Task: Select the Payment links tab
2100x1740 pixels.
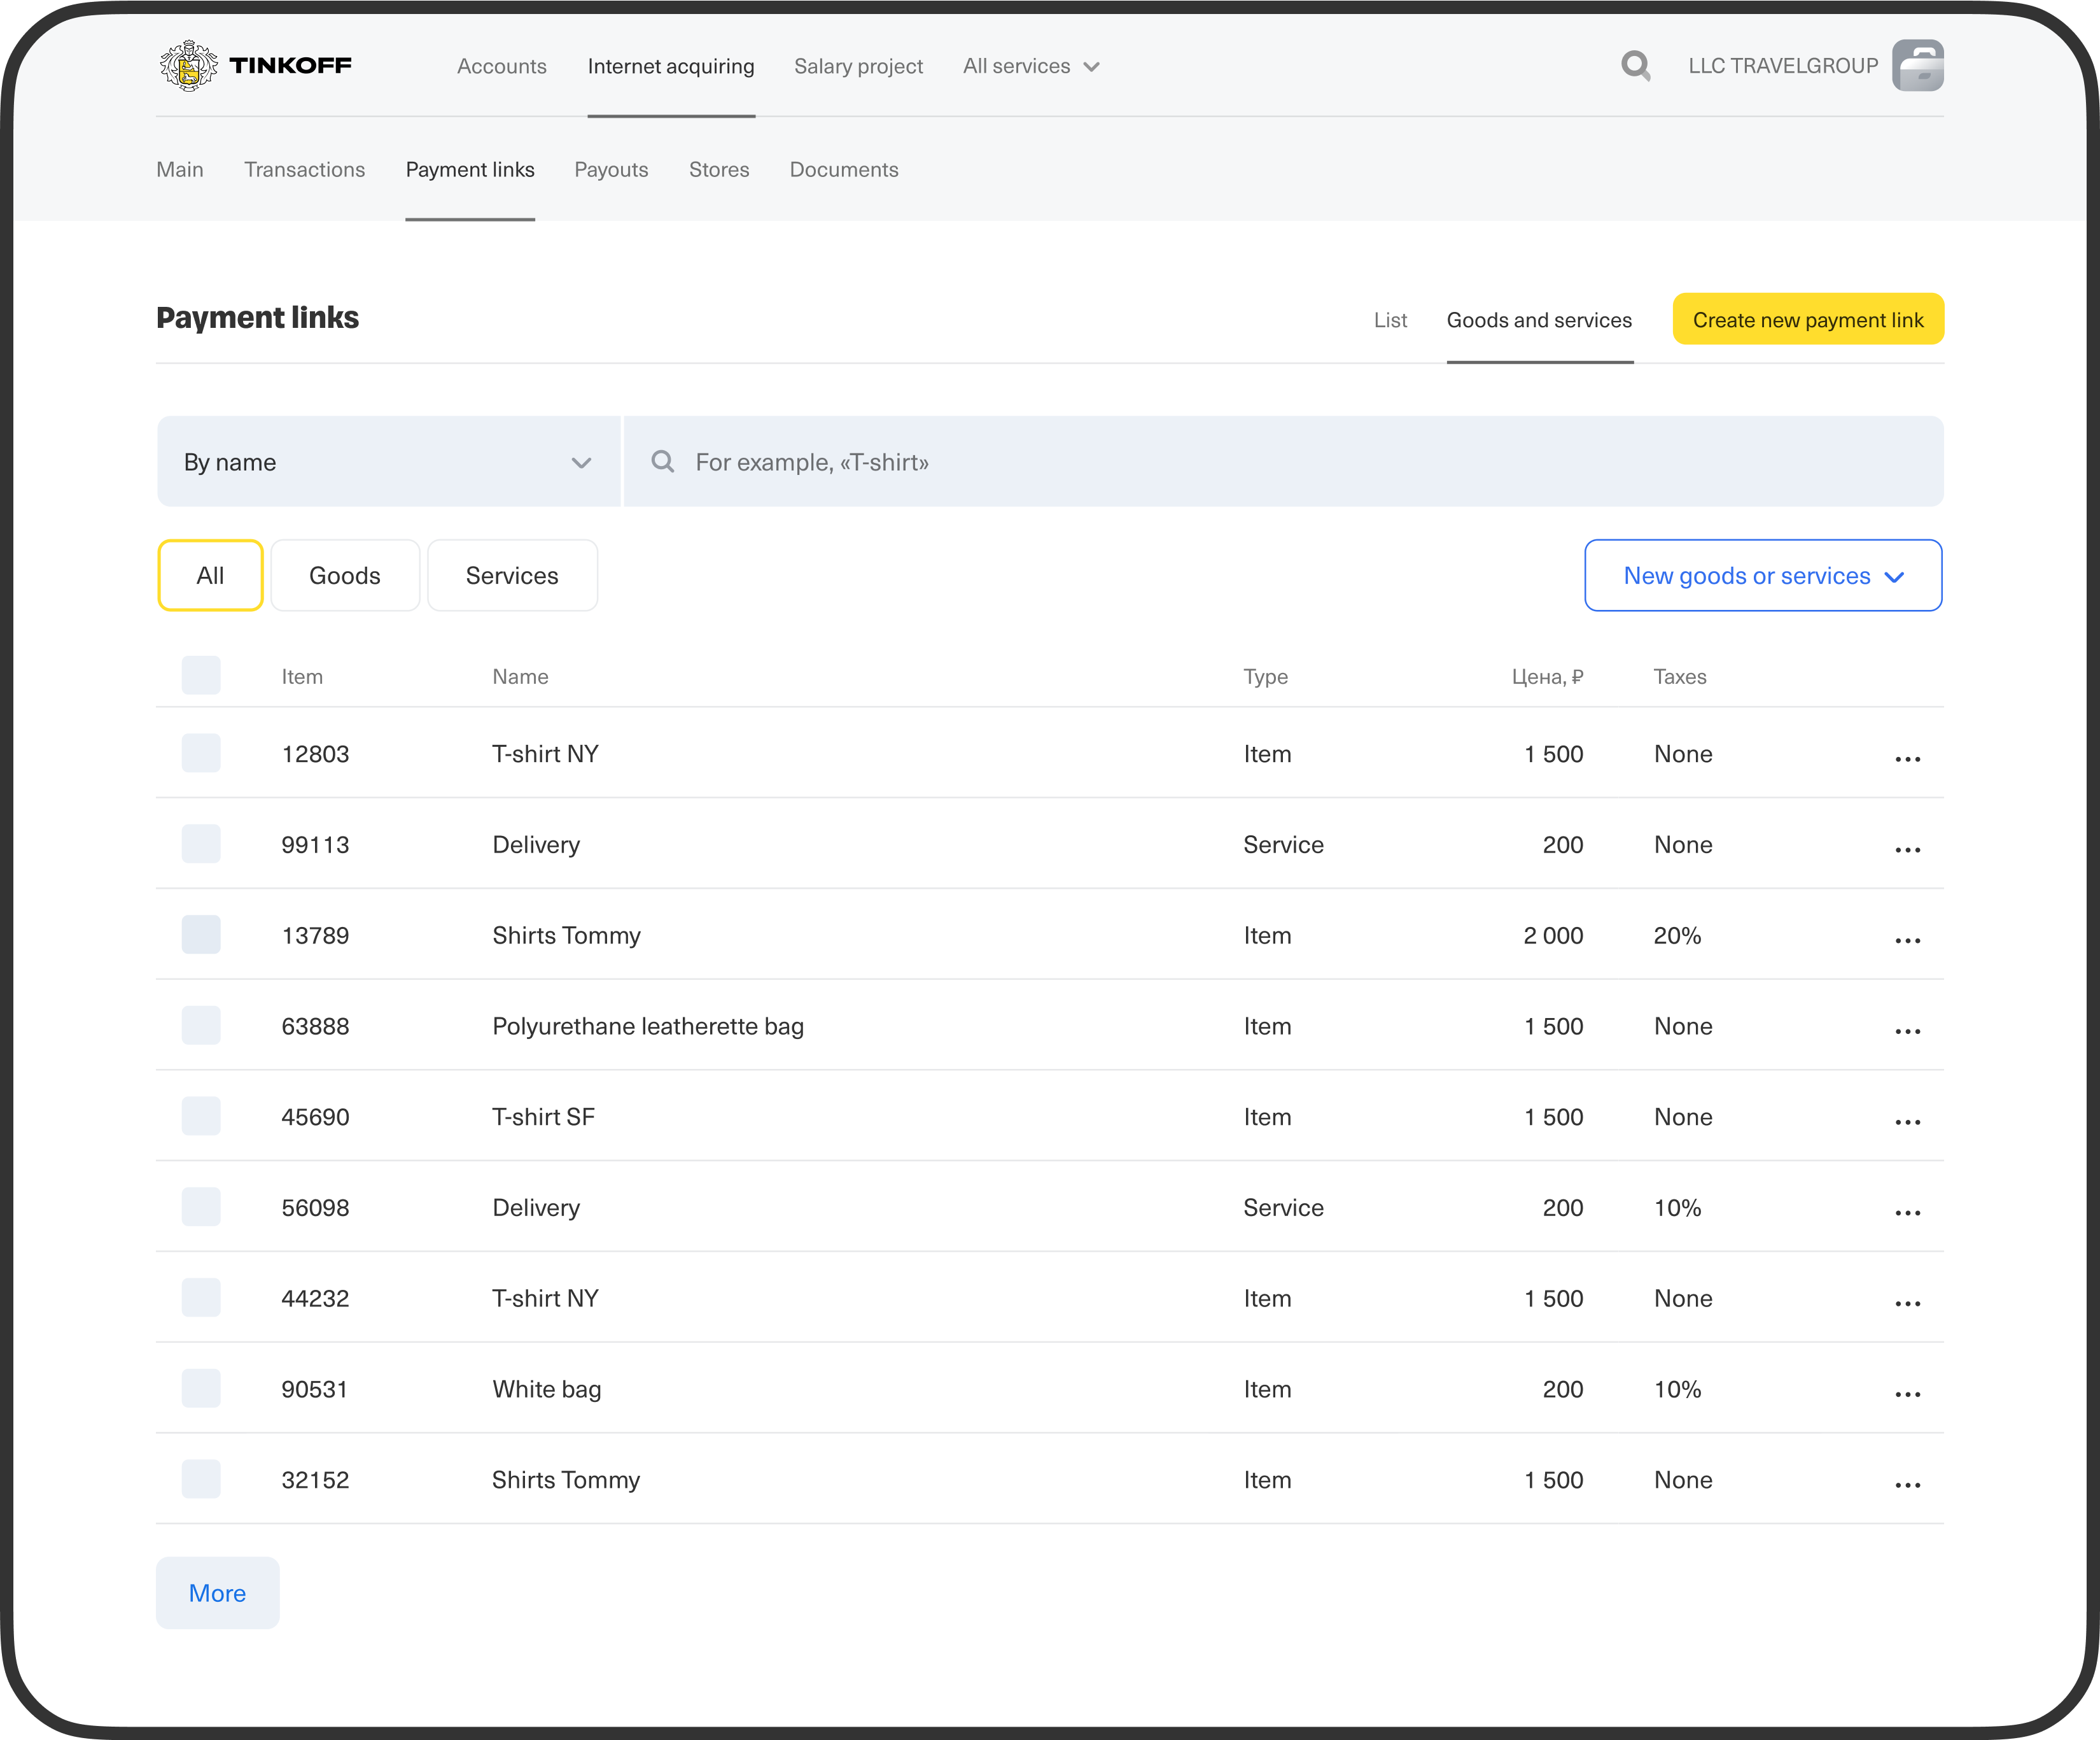Action: click(x=470, y=169)
